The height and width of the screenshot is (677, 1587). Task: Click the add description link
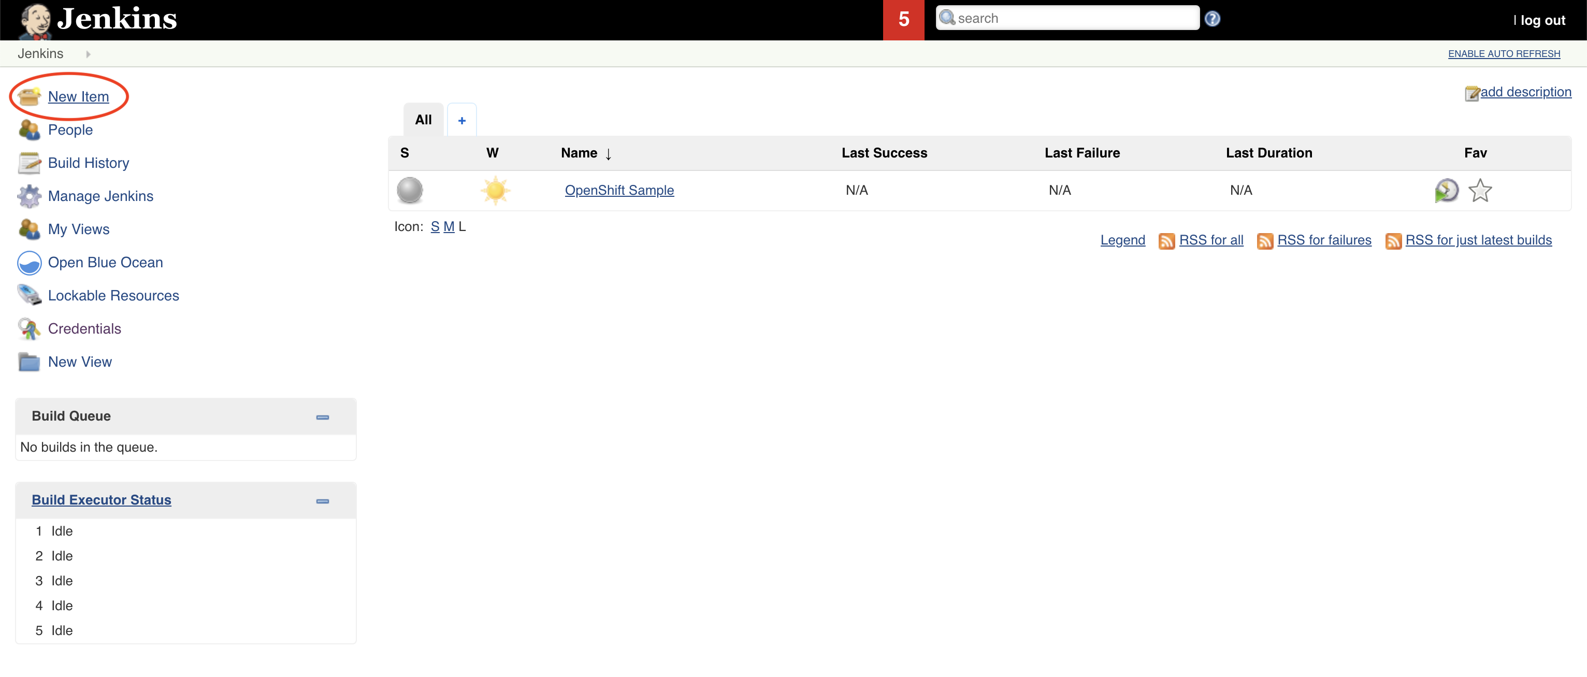1525,92
